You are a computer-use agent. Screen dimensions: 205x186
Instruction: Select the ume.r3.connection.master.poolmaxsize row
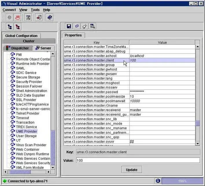point(130,96)
